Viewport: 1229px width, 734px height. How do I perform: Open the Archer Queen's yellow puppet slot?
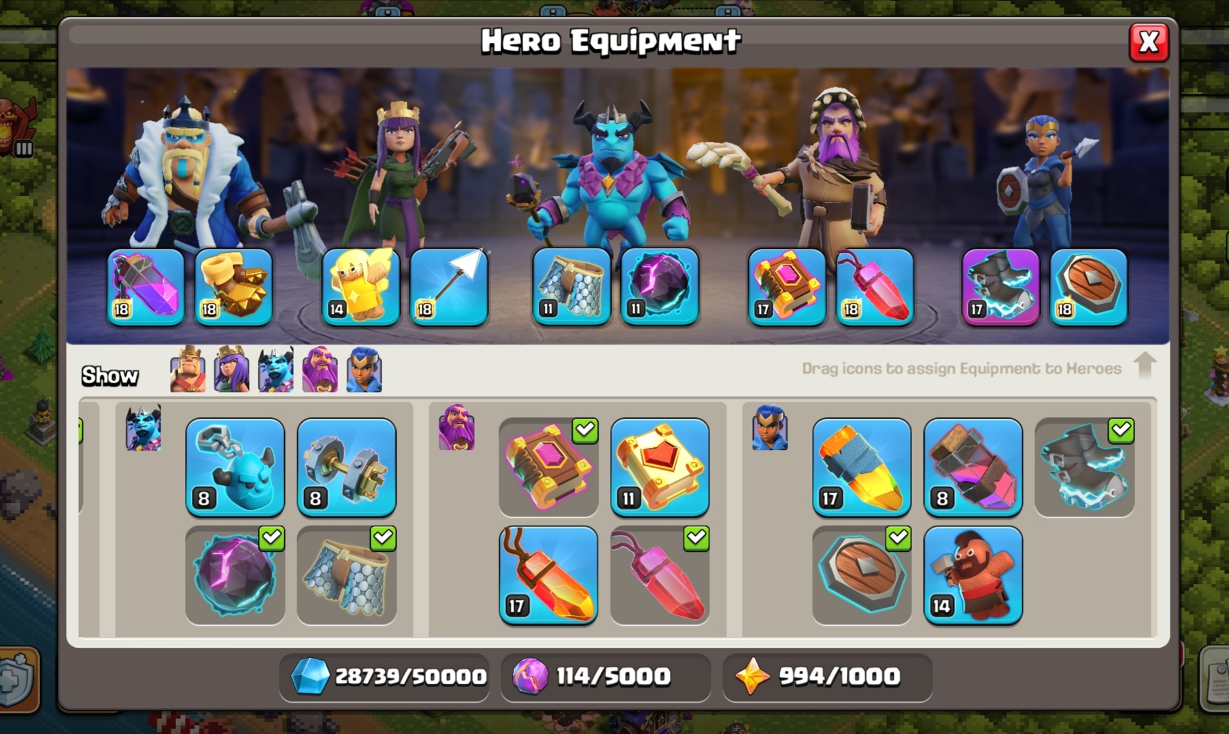(x=360, y=287)
